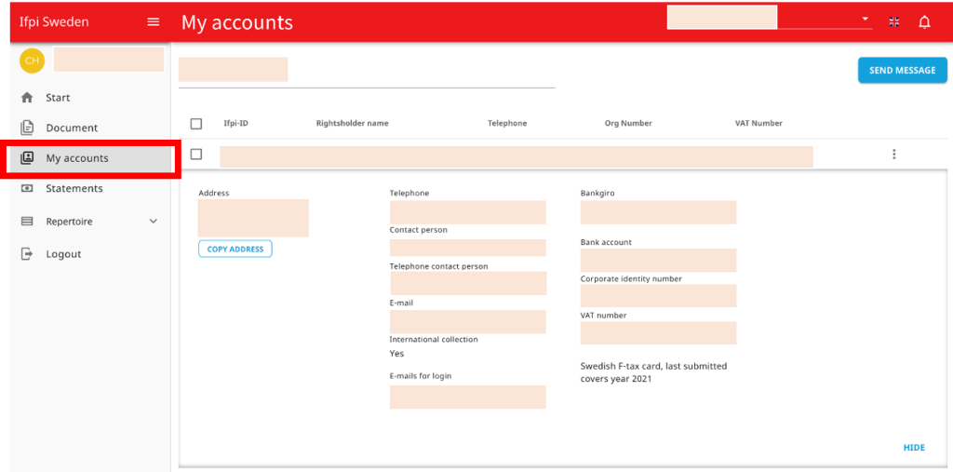The image size is (953, 472).
Task: Click the Logout exit icon
Action: point(27,254)
